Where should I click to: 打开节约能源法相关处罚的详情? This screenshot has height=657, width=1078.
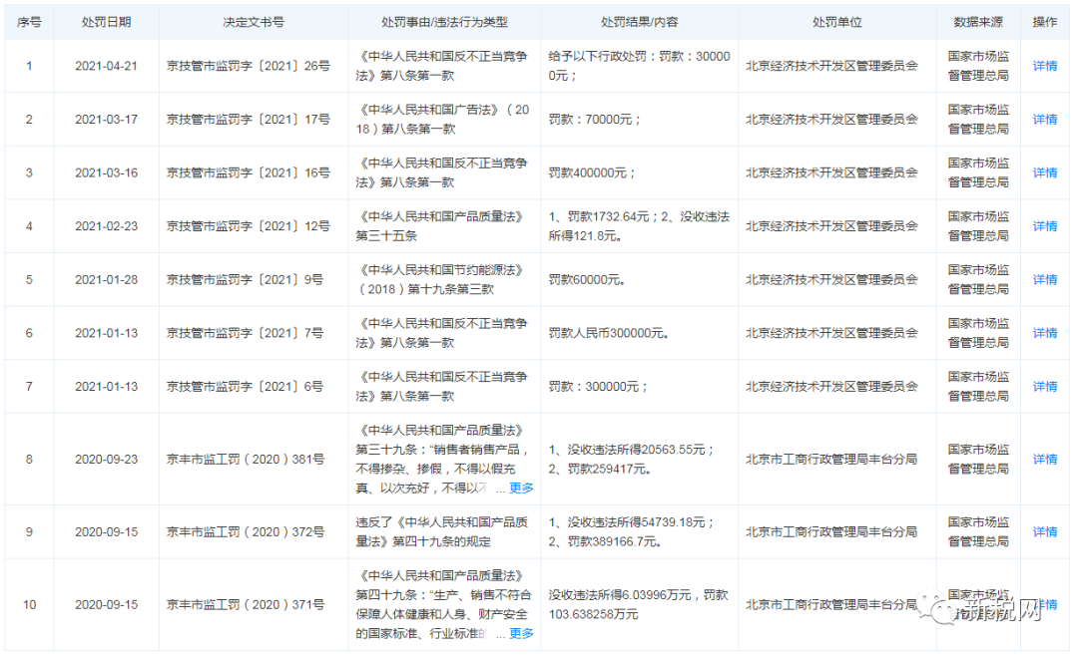[x=1044, y=279]
